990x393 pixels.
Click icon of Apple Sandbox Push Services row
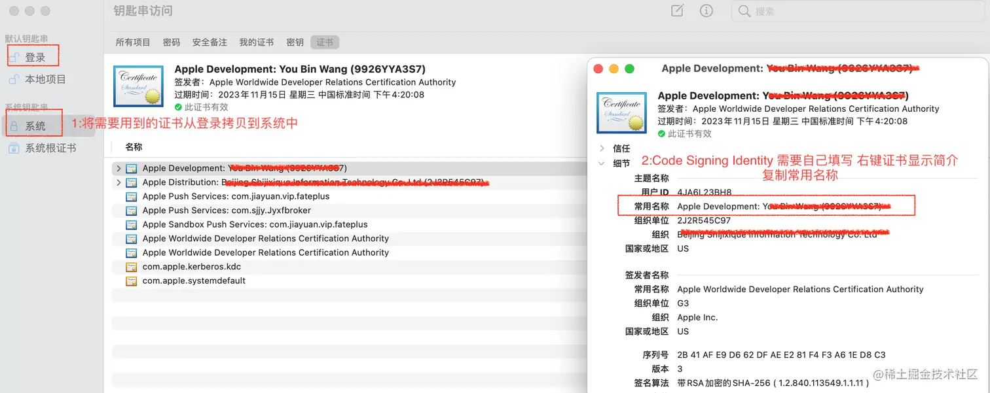pos(131,224)
